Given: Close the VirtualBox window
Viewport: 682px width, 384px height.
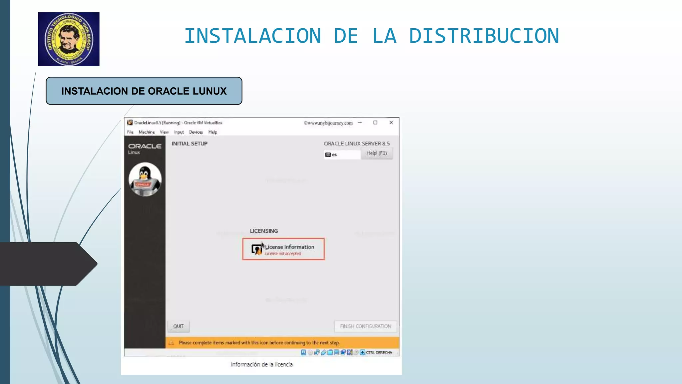Looking at the screenshot, I should [391, 123].
